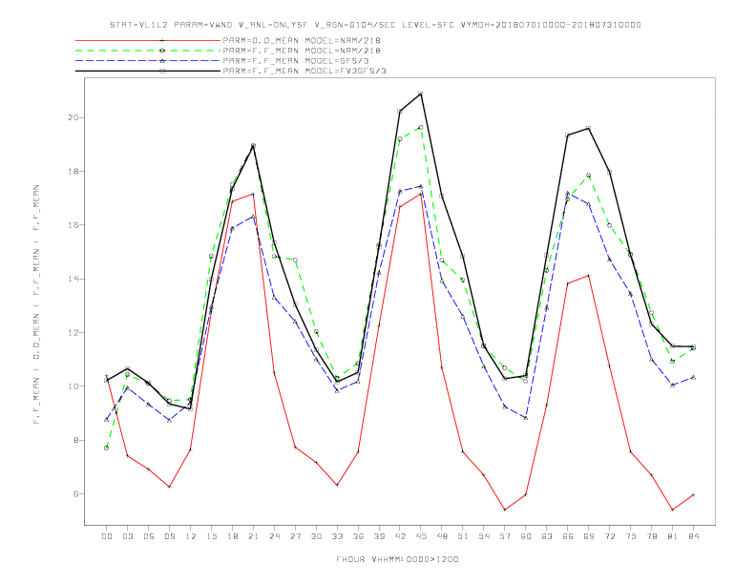Viewport: 756px width, 584px height.
Task: Click x-axis tick label 12
Action: (191, 536)
